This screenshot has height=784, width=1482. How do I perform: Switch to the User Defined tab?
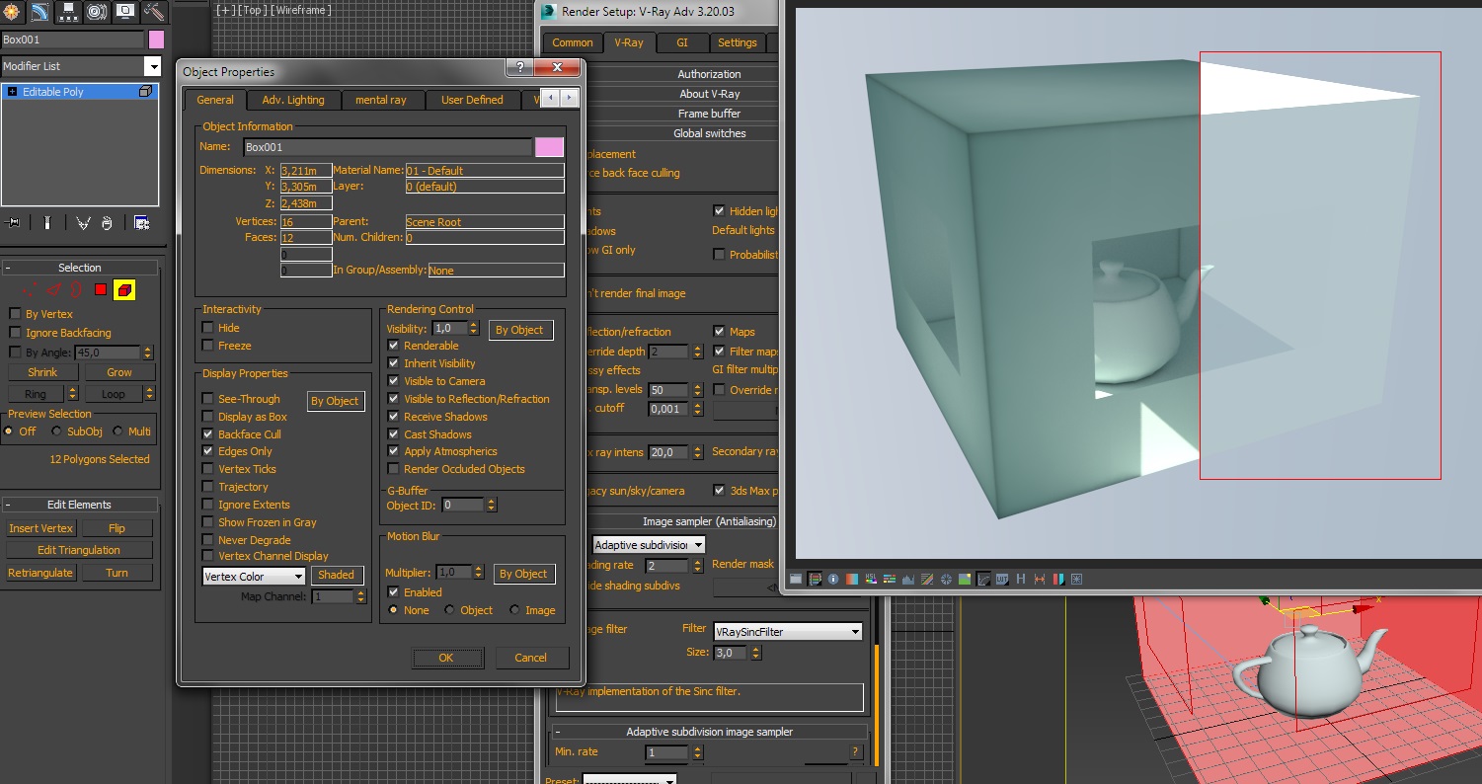click(472, 100)
